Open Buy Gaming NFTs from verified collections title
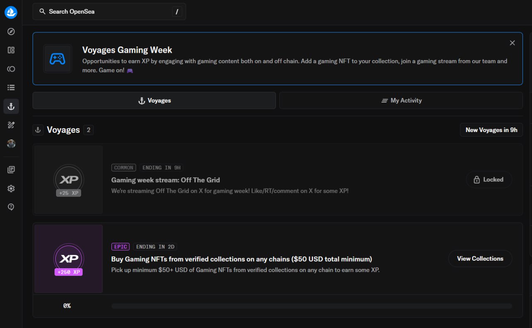 (241, 259)
